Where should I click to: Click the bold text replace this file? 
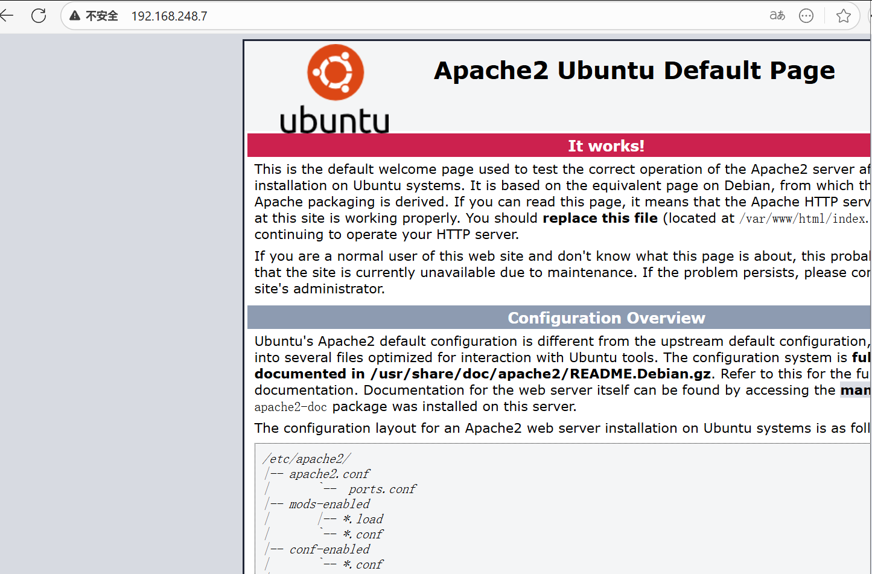tap(600, 218)
